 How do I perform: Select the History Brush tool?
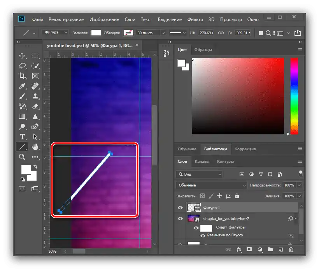coord(22,106)
